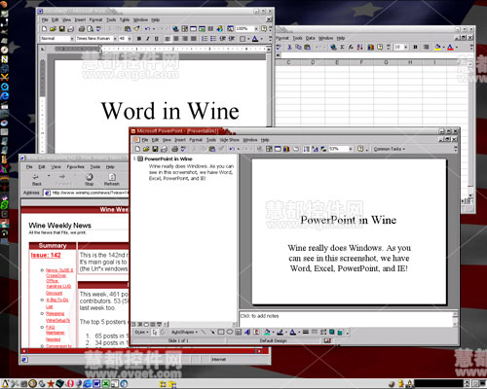
Task: Click the Stop button in Internet Explorer
Action: click(90, 179)
